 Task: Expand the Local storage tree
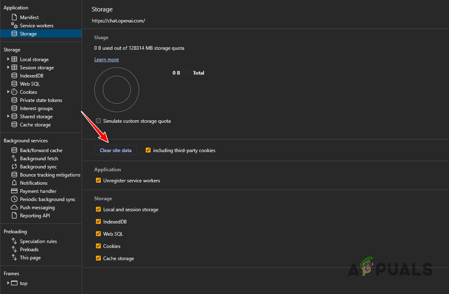pos(8,59)
